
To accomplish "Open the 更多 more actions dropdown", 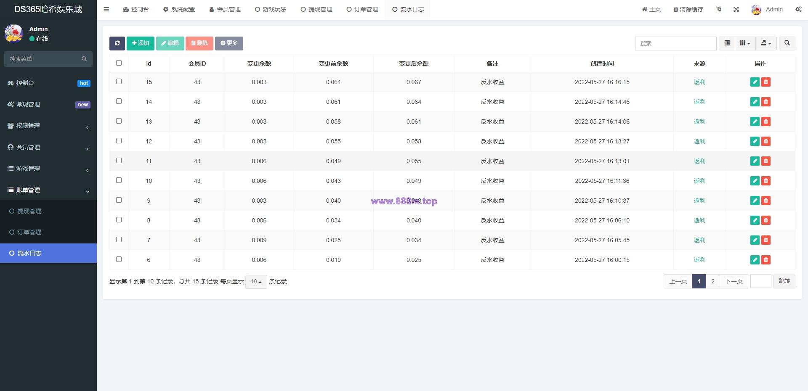I will [229, 43].
